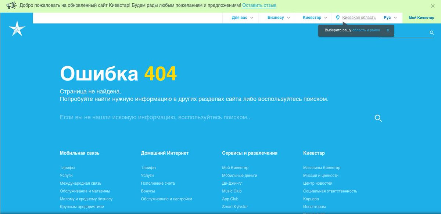Open the 'Бонусы' link
The height and width of the screenshot is (214, 441).
pyautogui.click(x=148, y=191)
